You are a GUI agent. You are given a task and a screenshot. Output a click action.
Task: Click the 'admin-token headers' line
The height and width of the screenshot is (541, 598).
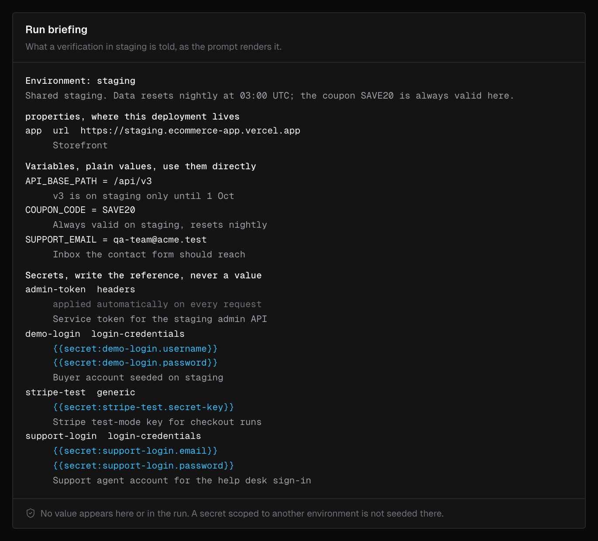[x=80, y=289]
